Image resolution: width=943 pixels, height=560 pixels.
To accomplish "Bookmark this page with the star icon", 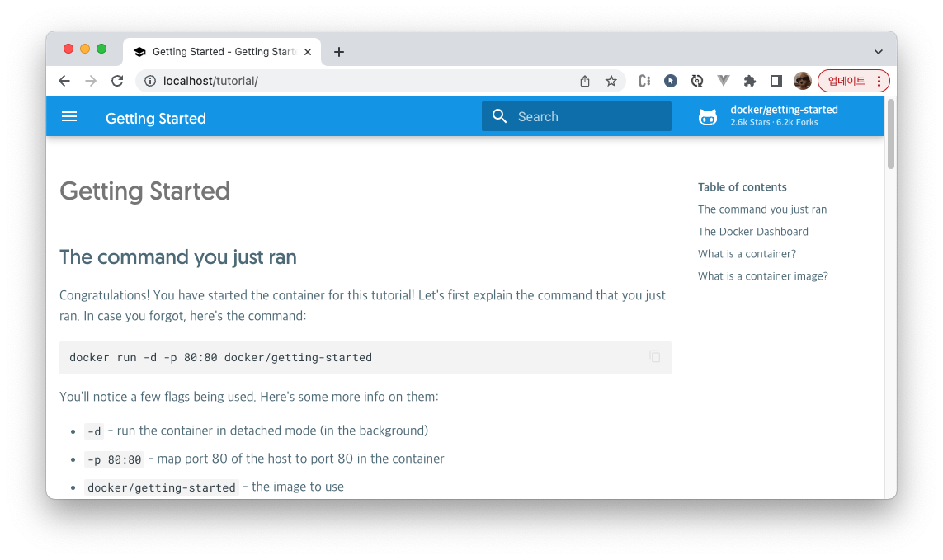I will [611, 81].
